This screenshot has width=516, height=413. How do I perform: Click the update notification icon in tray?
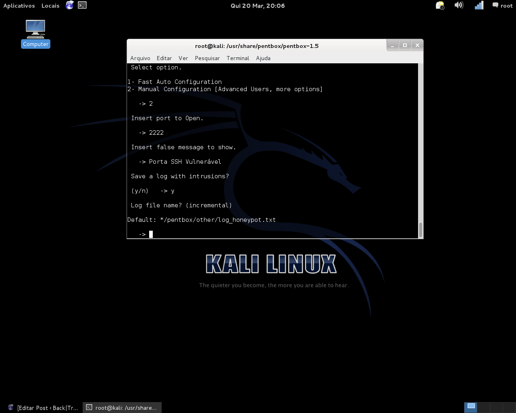coord(440,6)
